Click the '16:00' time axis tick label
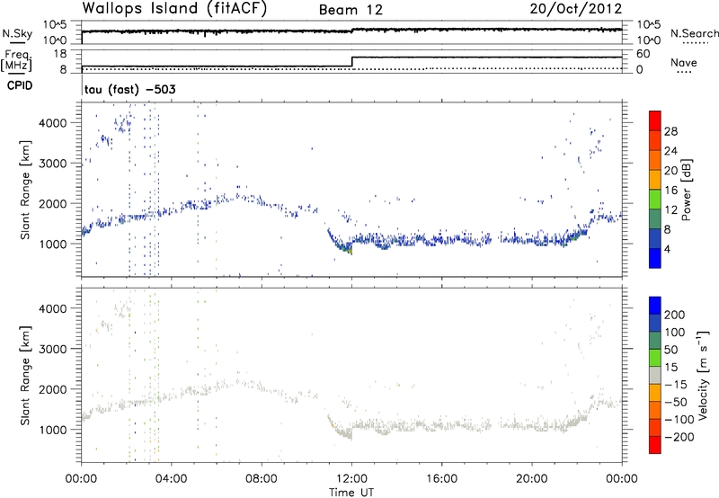The height and width of the screenshot is (498, 719). tap(441, 479)
